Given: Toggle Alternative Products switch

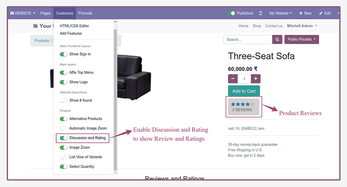Looking at the screenshot, I should tap(63, 119).
